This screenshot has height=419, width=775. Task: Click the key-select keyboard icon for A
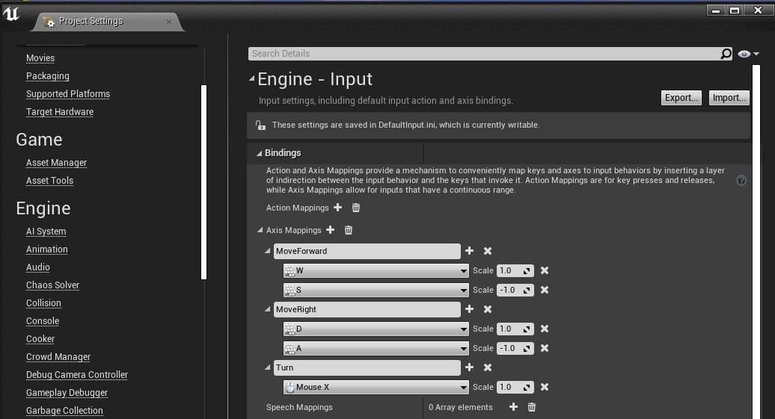coord(290,348)
